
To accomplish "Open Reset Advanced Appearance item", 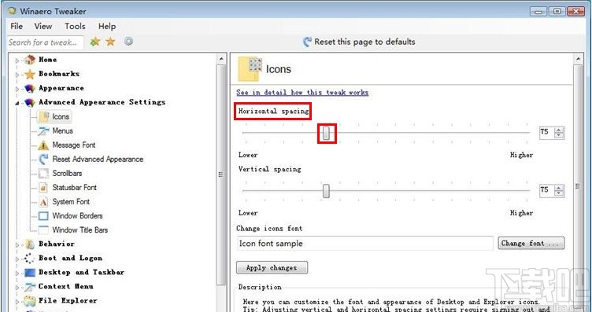I will coord(98,160).
